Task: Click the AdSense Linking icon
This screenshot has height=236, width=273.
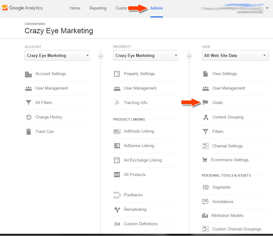Action: pos(117,146)
